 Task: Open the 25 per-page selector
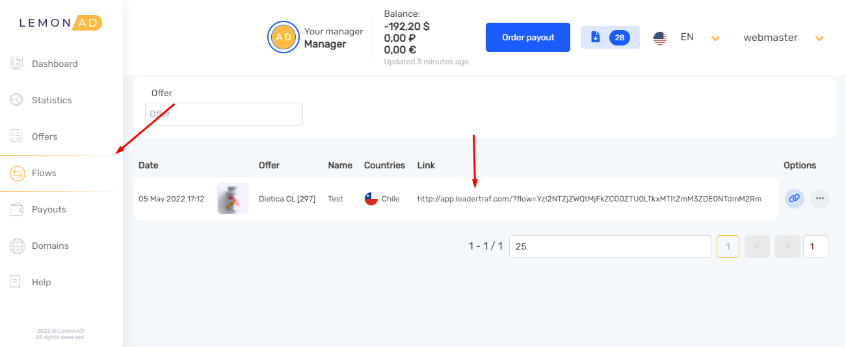(x=609, y=246)
